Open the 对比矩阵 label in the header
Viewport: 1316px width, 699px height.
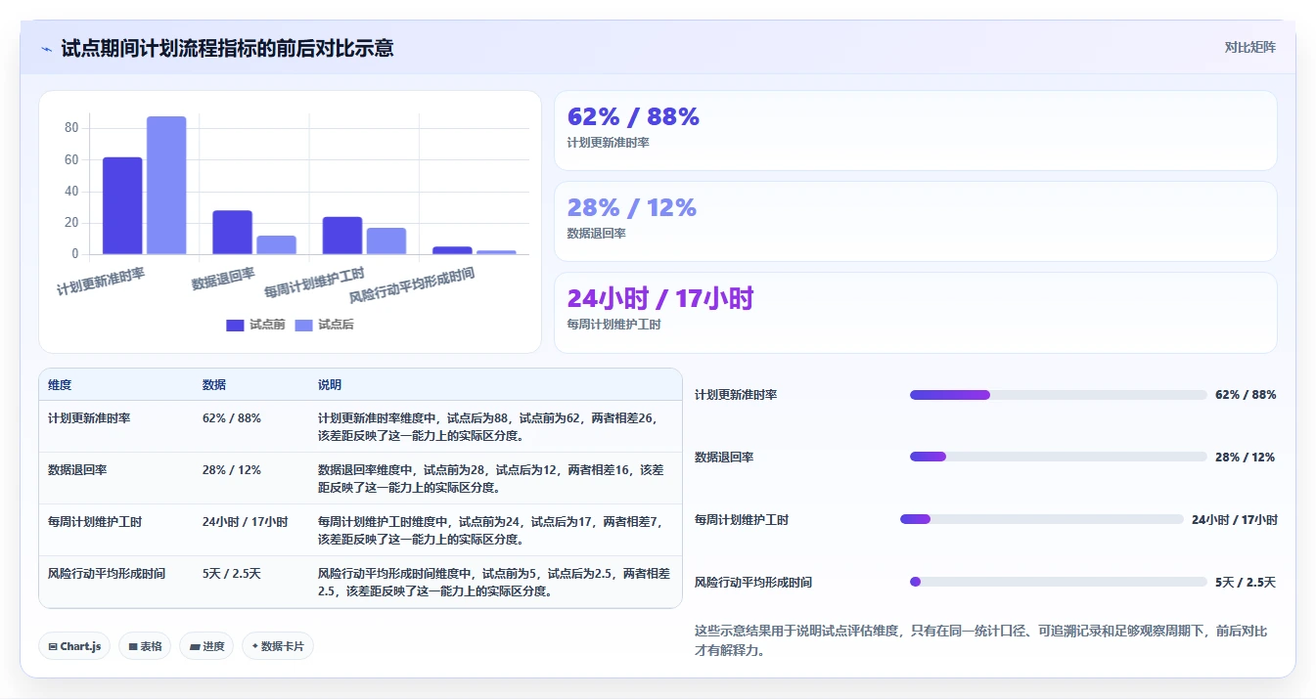(x=1249, y=47)
